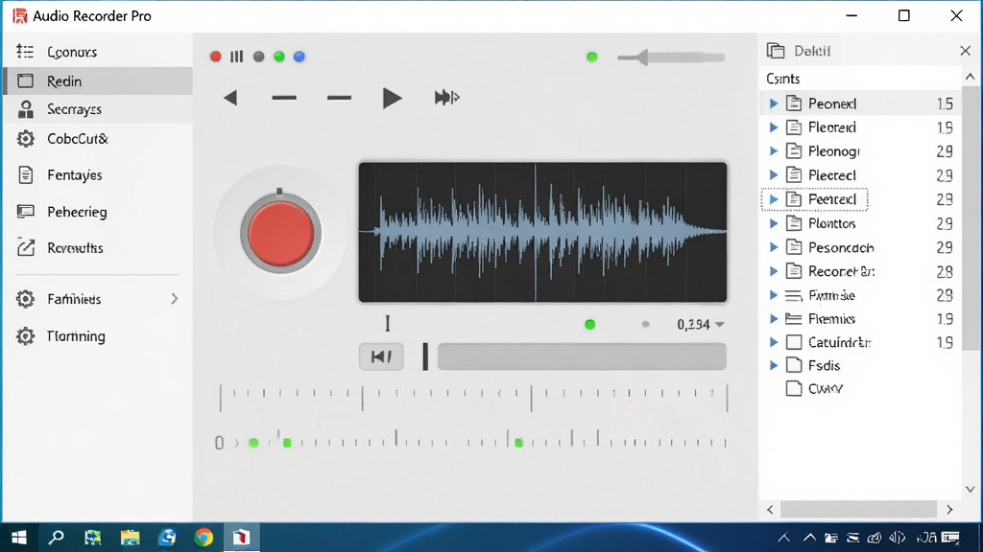Click inside the audio waveform display
This screenshot has height=552, width=983.
pyautogui.click(x=542, y=232)
